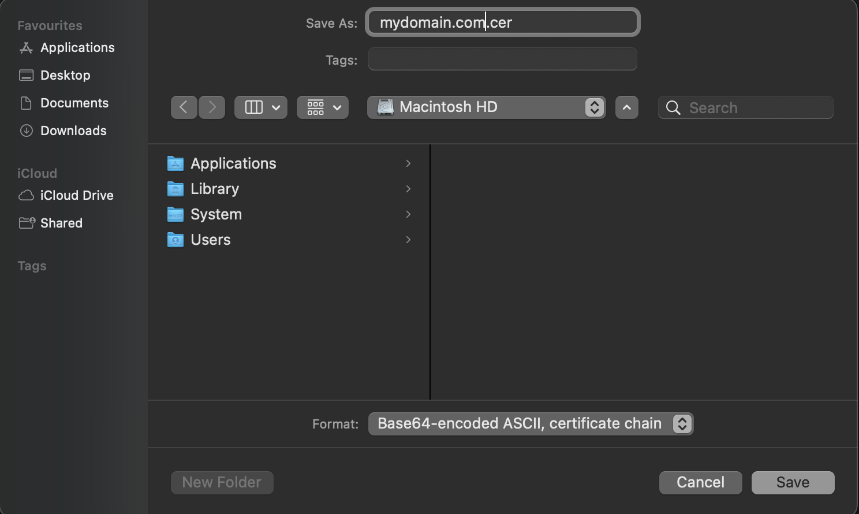Screen dimensions: 859x514
Task: Click the Save button
Action: tap(792, 482)
